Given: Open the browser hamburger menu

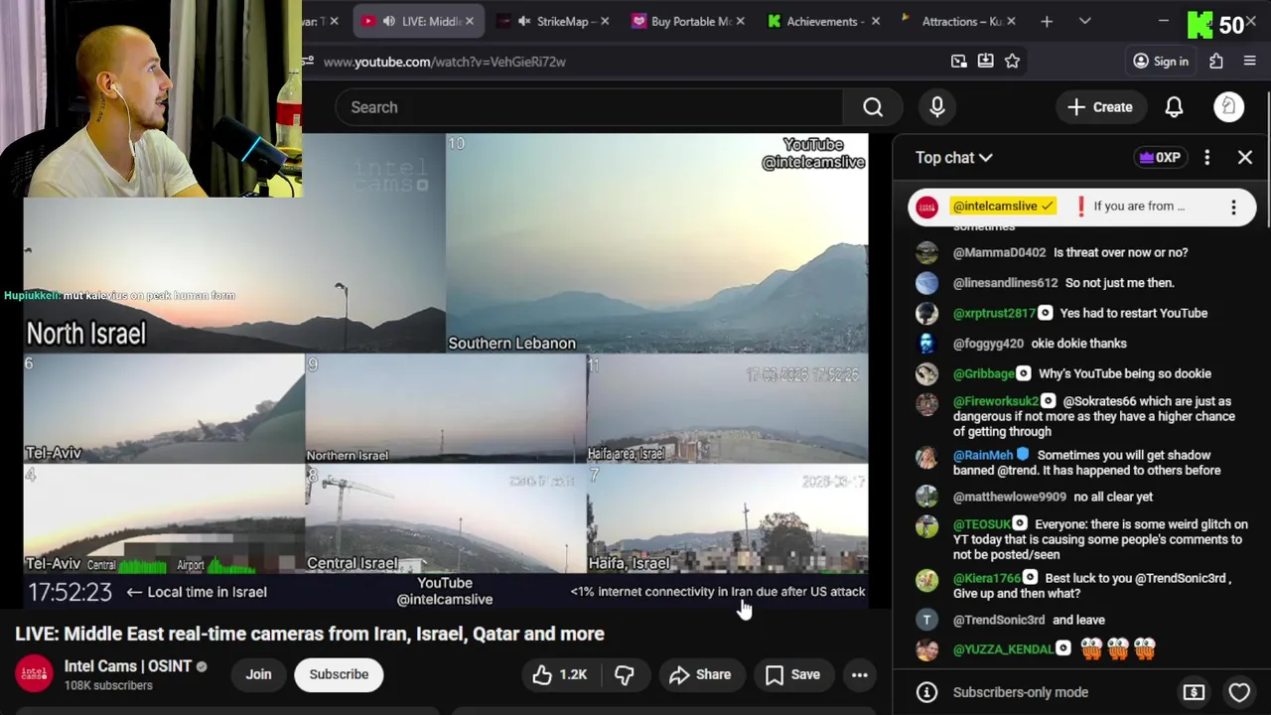Looking at the screenshot, I should tap(1250, 62).
